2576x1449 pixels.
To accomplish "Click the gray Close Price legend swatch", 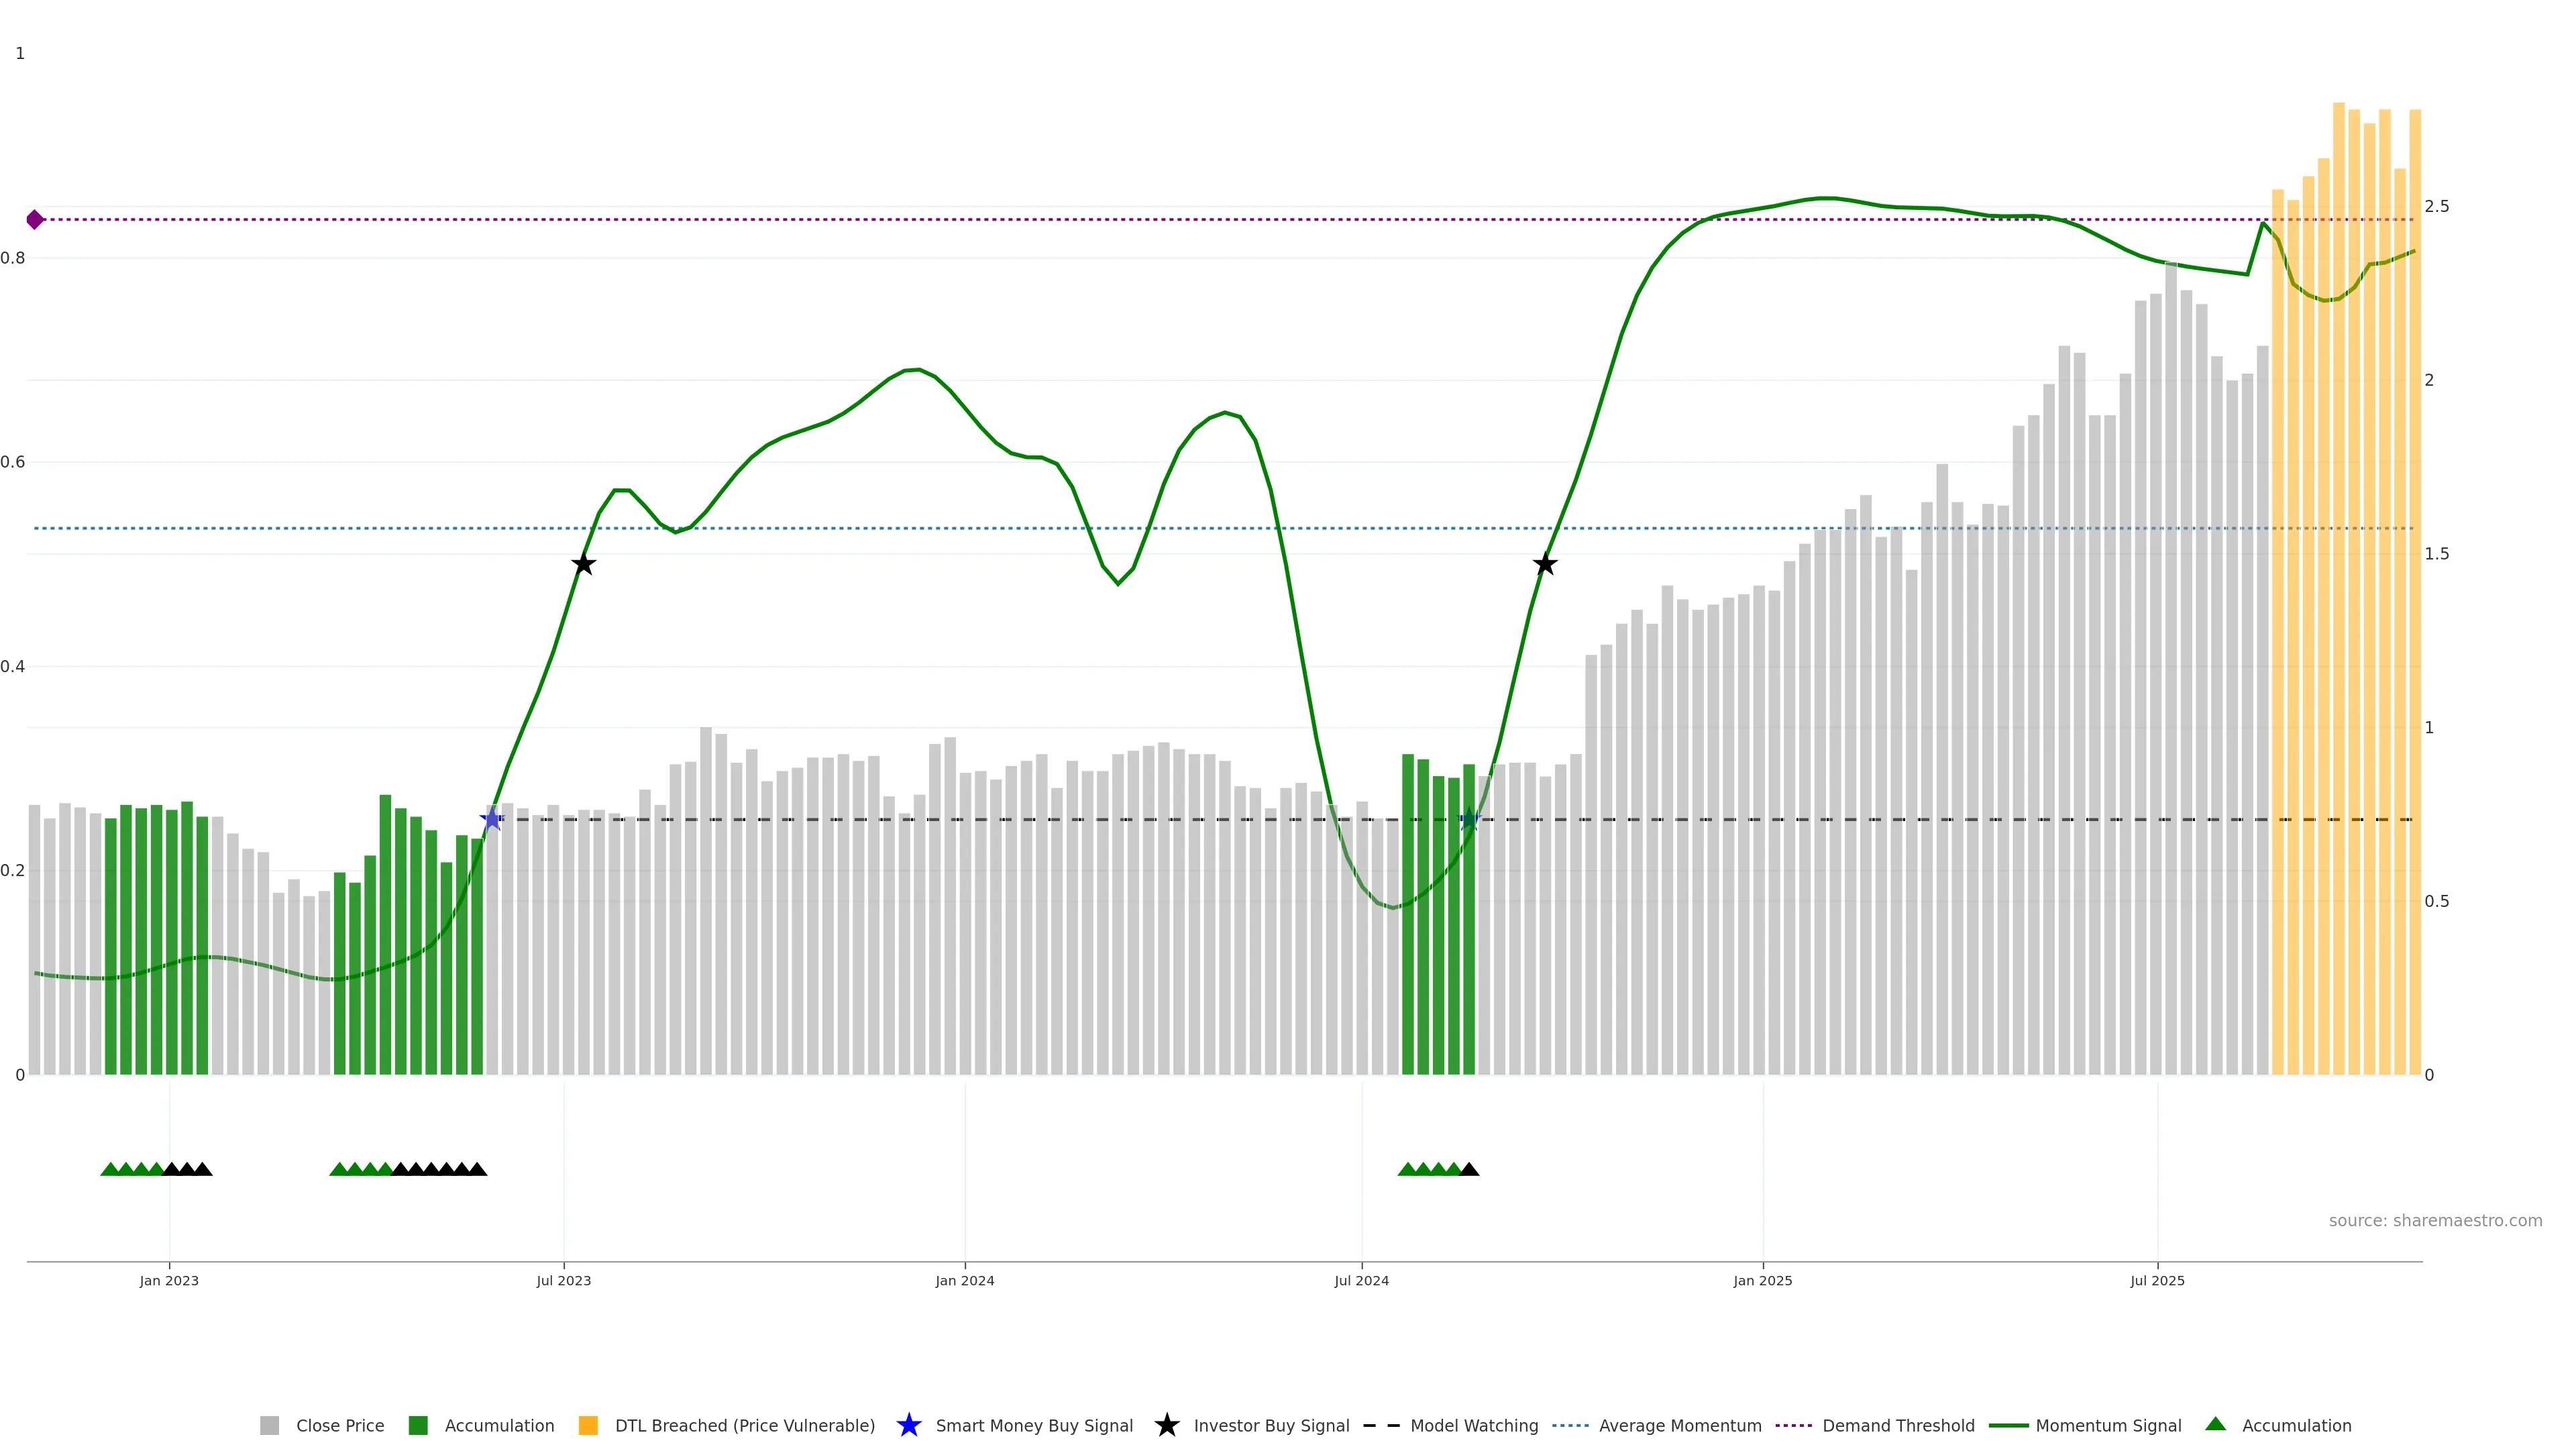I will coord(269,1425).
